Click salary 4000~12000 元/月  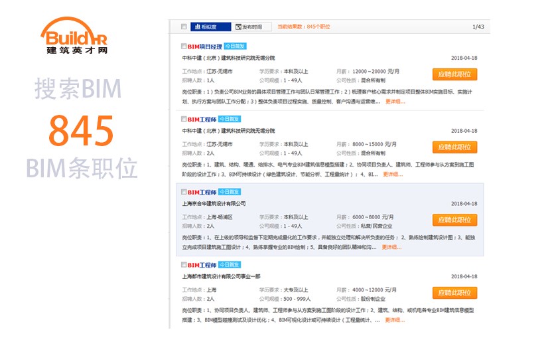pyautogui.click(x=374, y=290)
